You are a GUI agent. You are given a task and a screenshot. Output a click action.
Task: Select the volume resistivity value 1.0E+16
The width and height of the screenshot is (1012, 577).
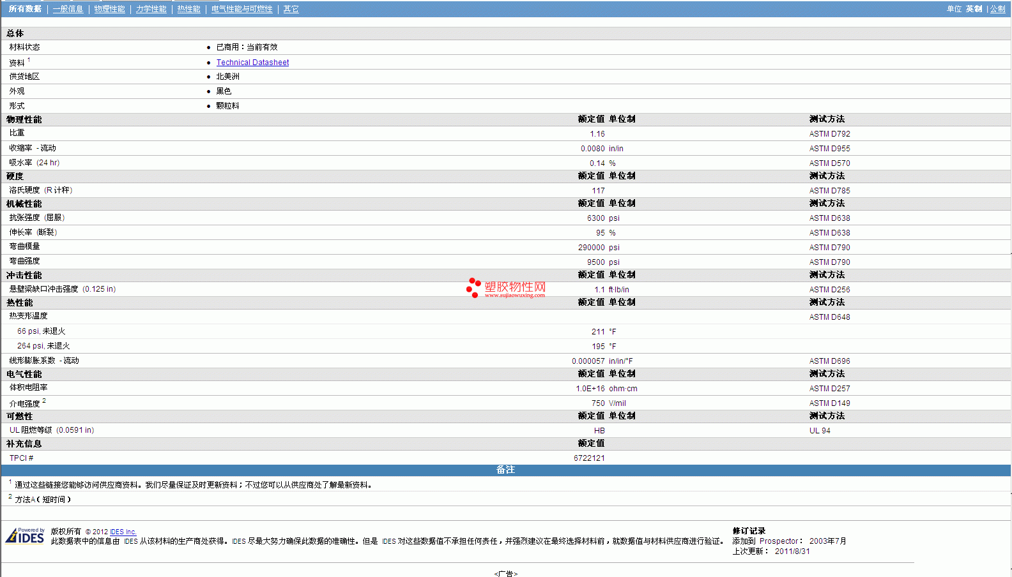pyautogui.click(x=590, y=389)
